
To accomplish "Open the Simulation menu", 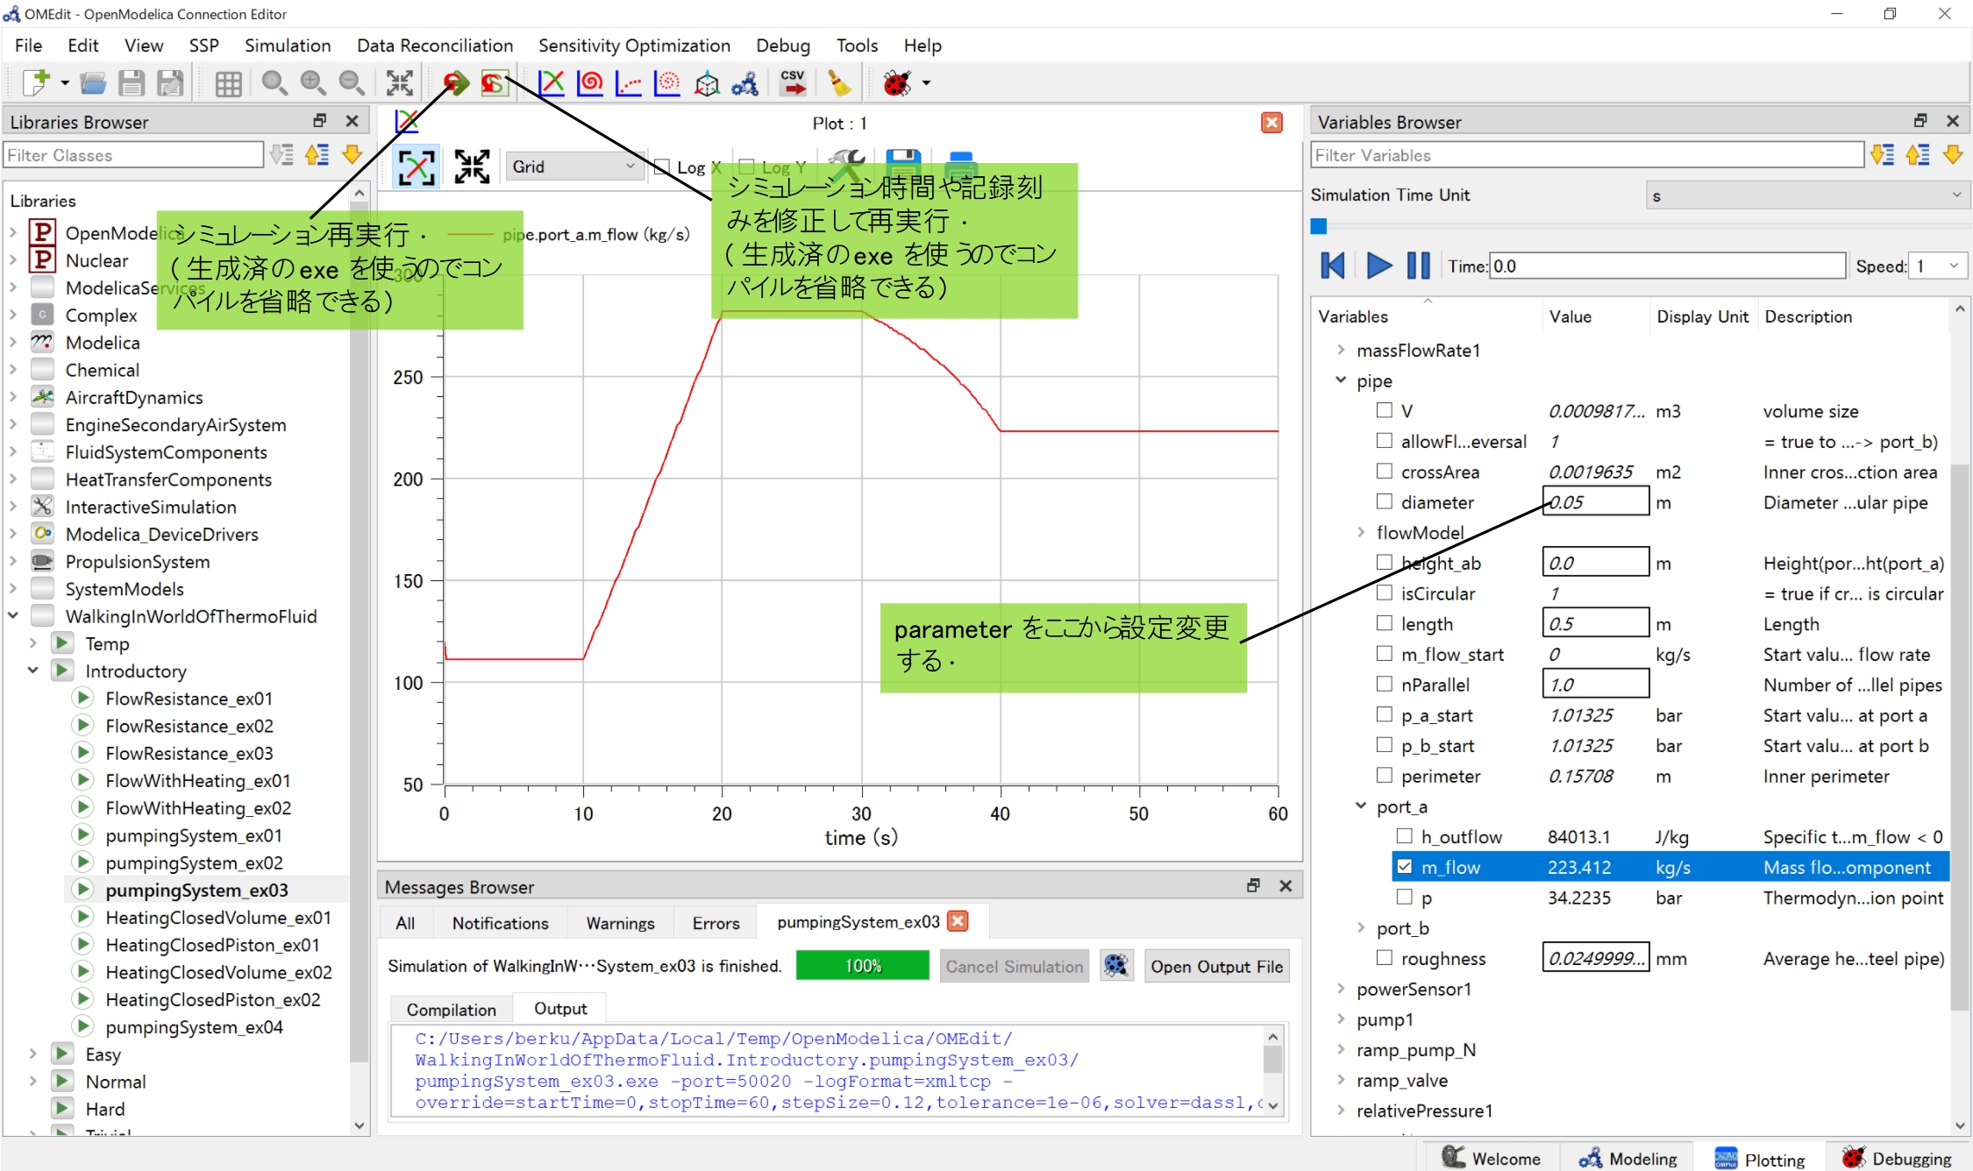I will coord(288,46).
